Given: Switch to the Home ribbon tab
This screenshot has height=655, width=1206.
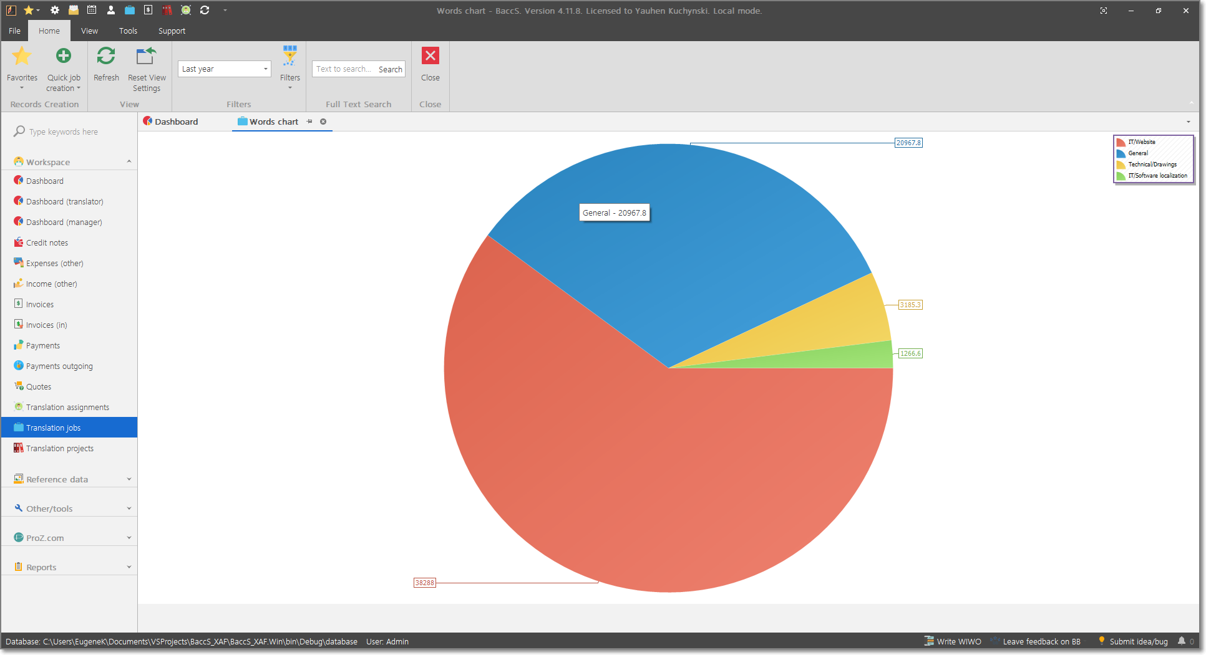Looking at the screenshot, I should click(49, 31).
